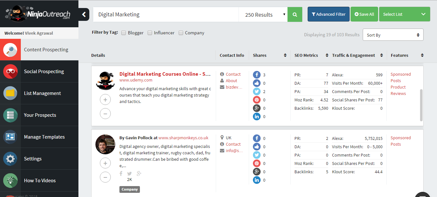Click the Twitter share icon for Udemy
Viewport: 437px width, 197px height.
tap(257, 91)
